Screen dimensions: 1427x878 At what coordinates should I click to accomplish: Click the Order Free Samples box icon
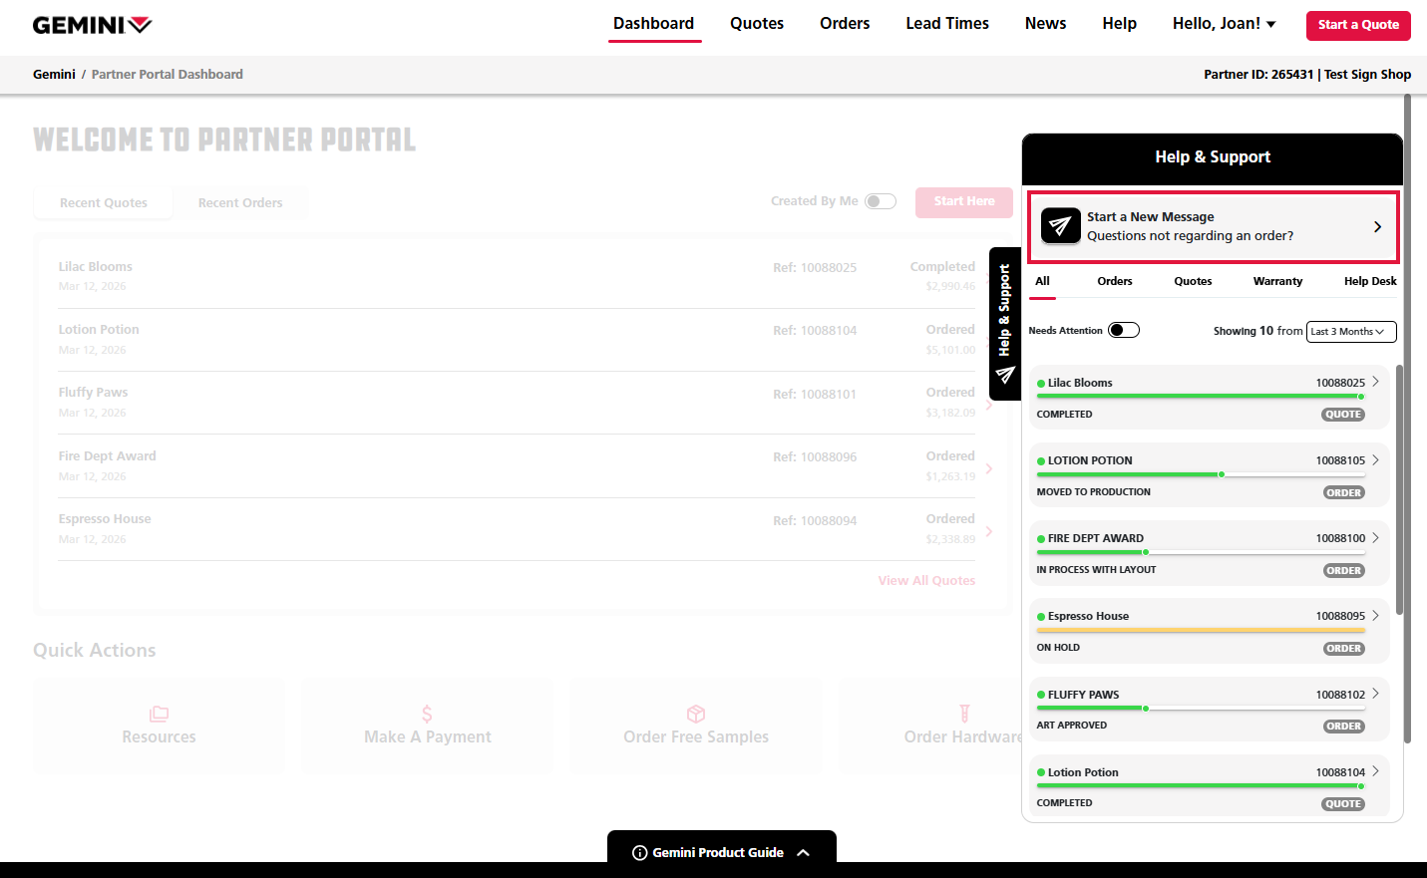(x=696, y=714)
